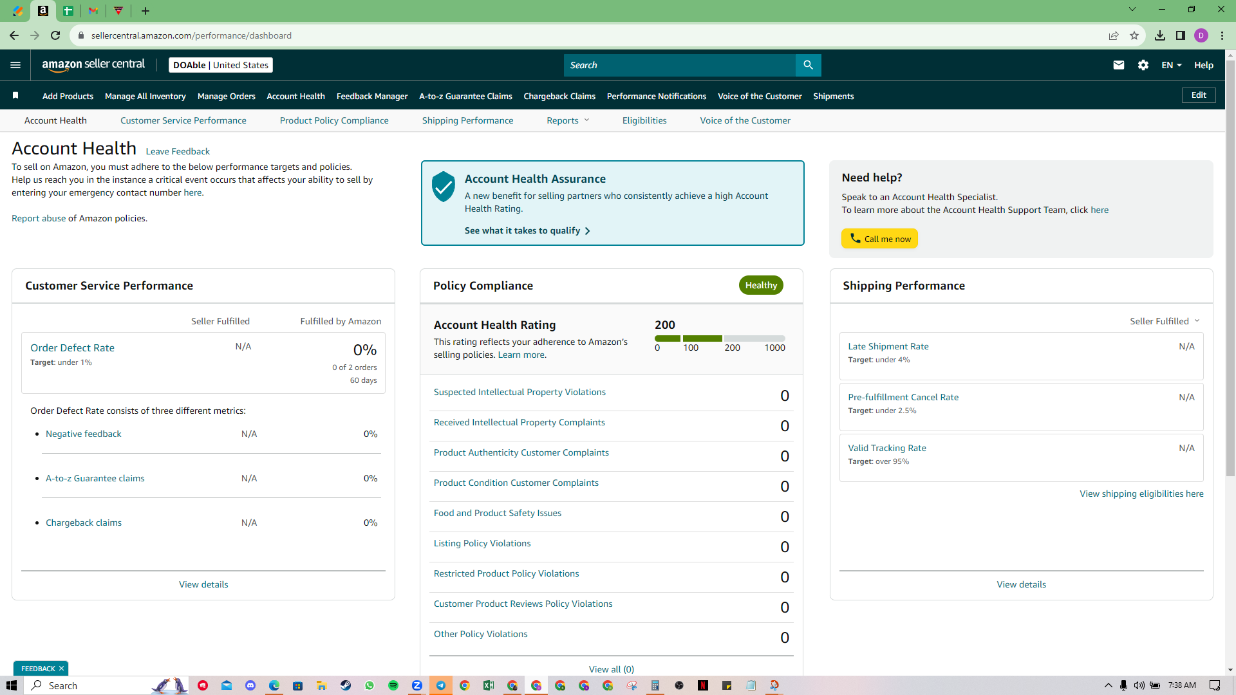Open the messages envelope icon
This screenshot has width=1236, height=695.
click(x=1119, y=65)
